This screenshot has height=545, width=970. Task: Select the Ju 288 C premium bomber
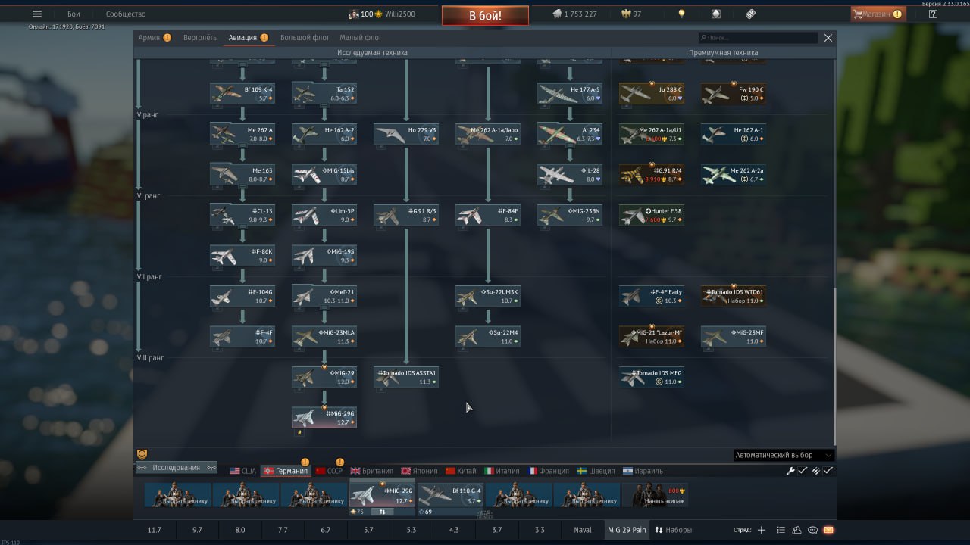651,94
